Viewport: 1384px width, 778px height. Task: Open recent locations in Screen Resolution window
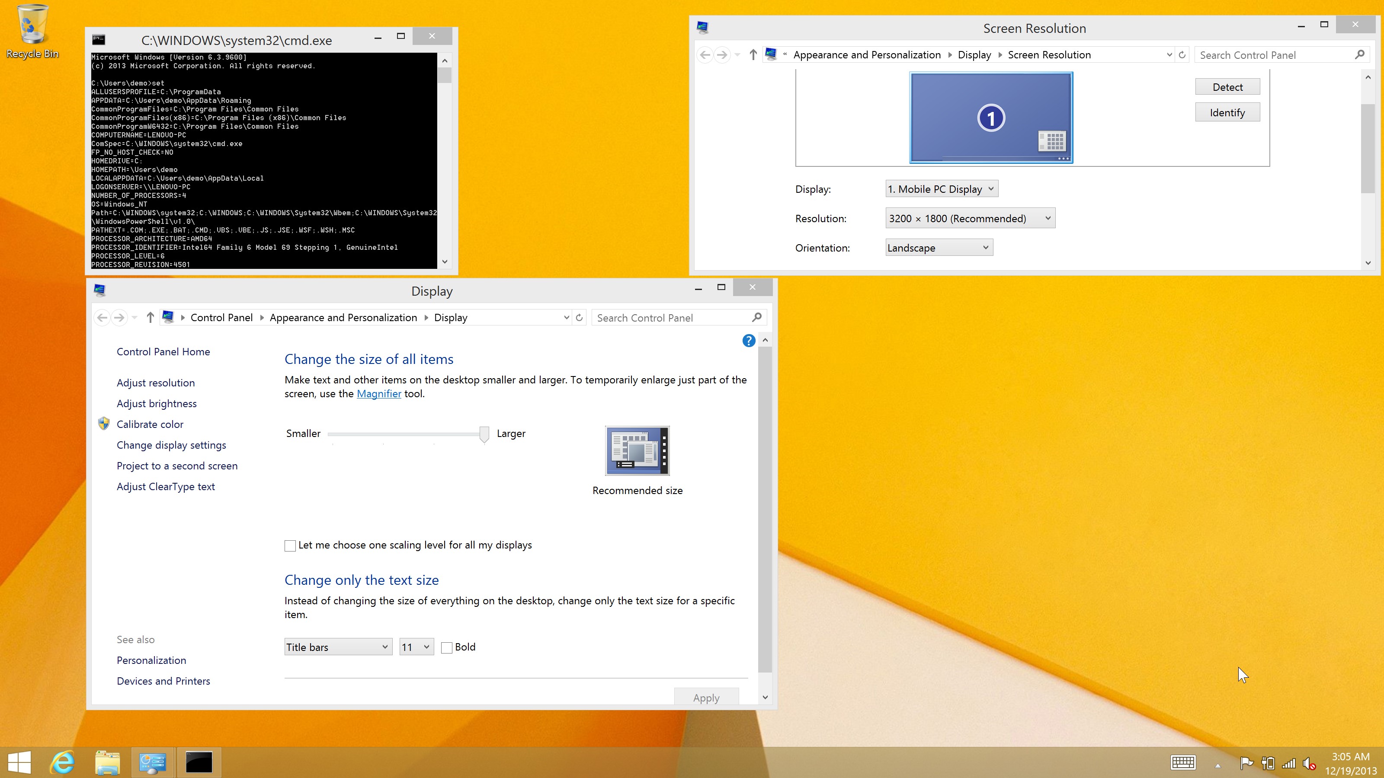[x=738, y=55]
